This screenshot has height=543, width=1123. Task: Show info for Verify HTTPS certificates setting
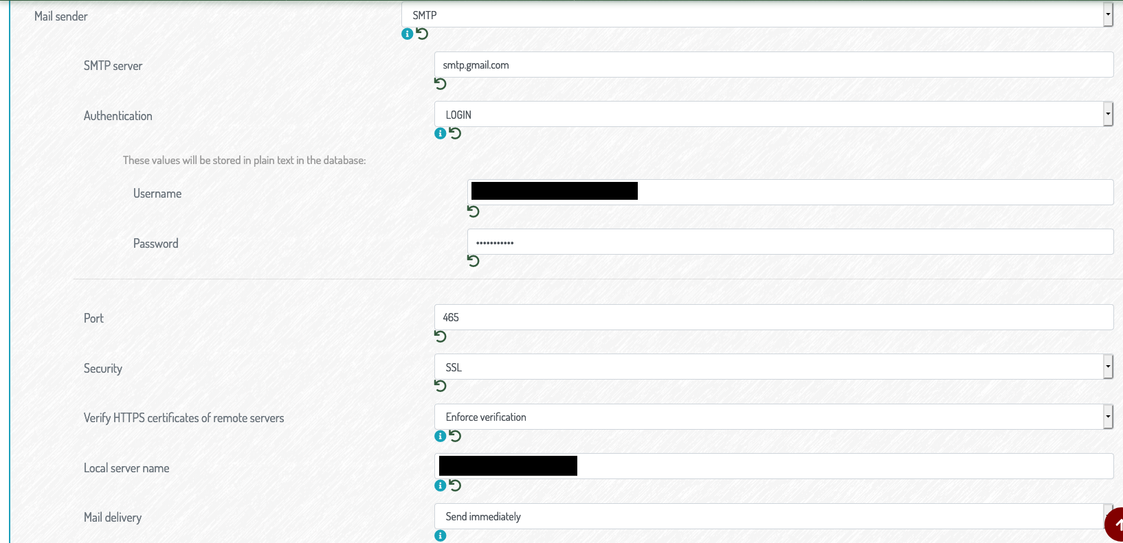pyautogui.click(x=441, y=436)
